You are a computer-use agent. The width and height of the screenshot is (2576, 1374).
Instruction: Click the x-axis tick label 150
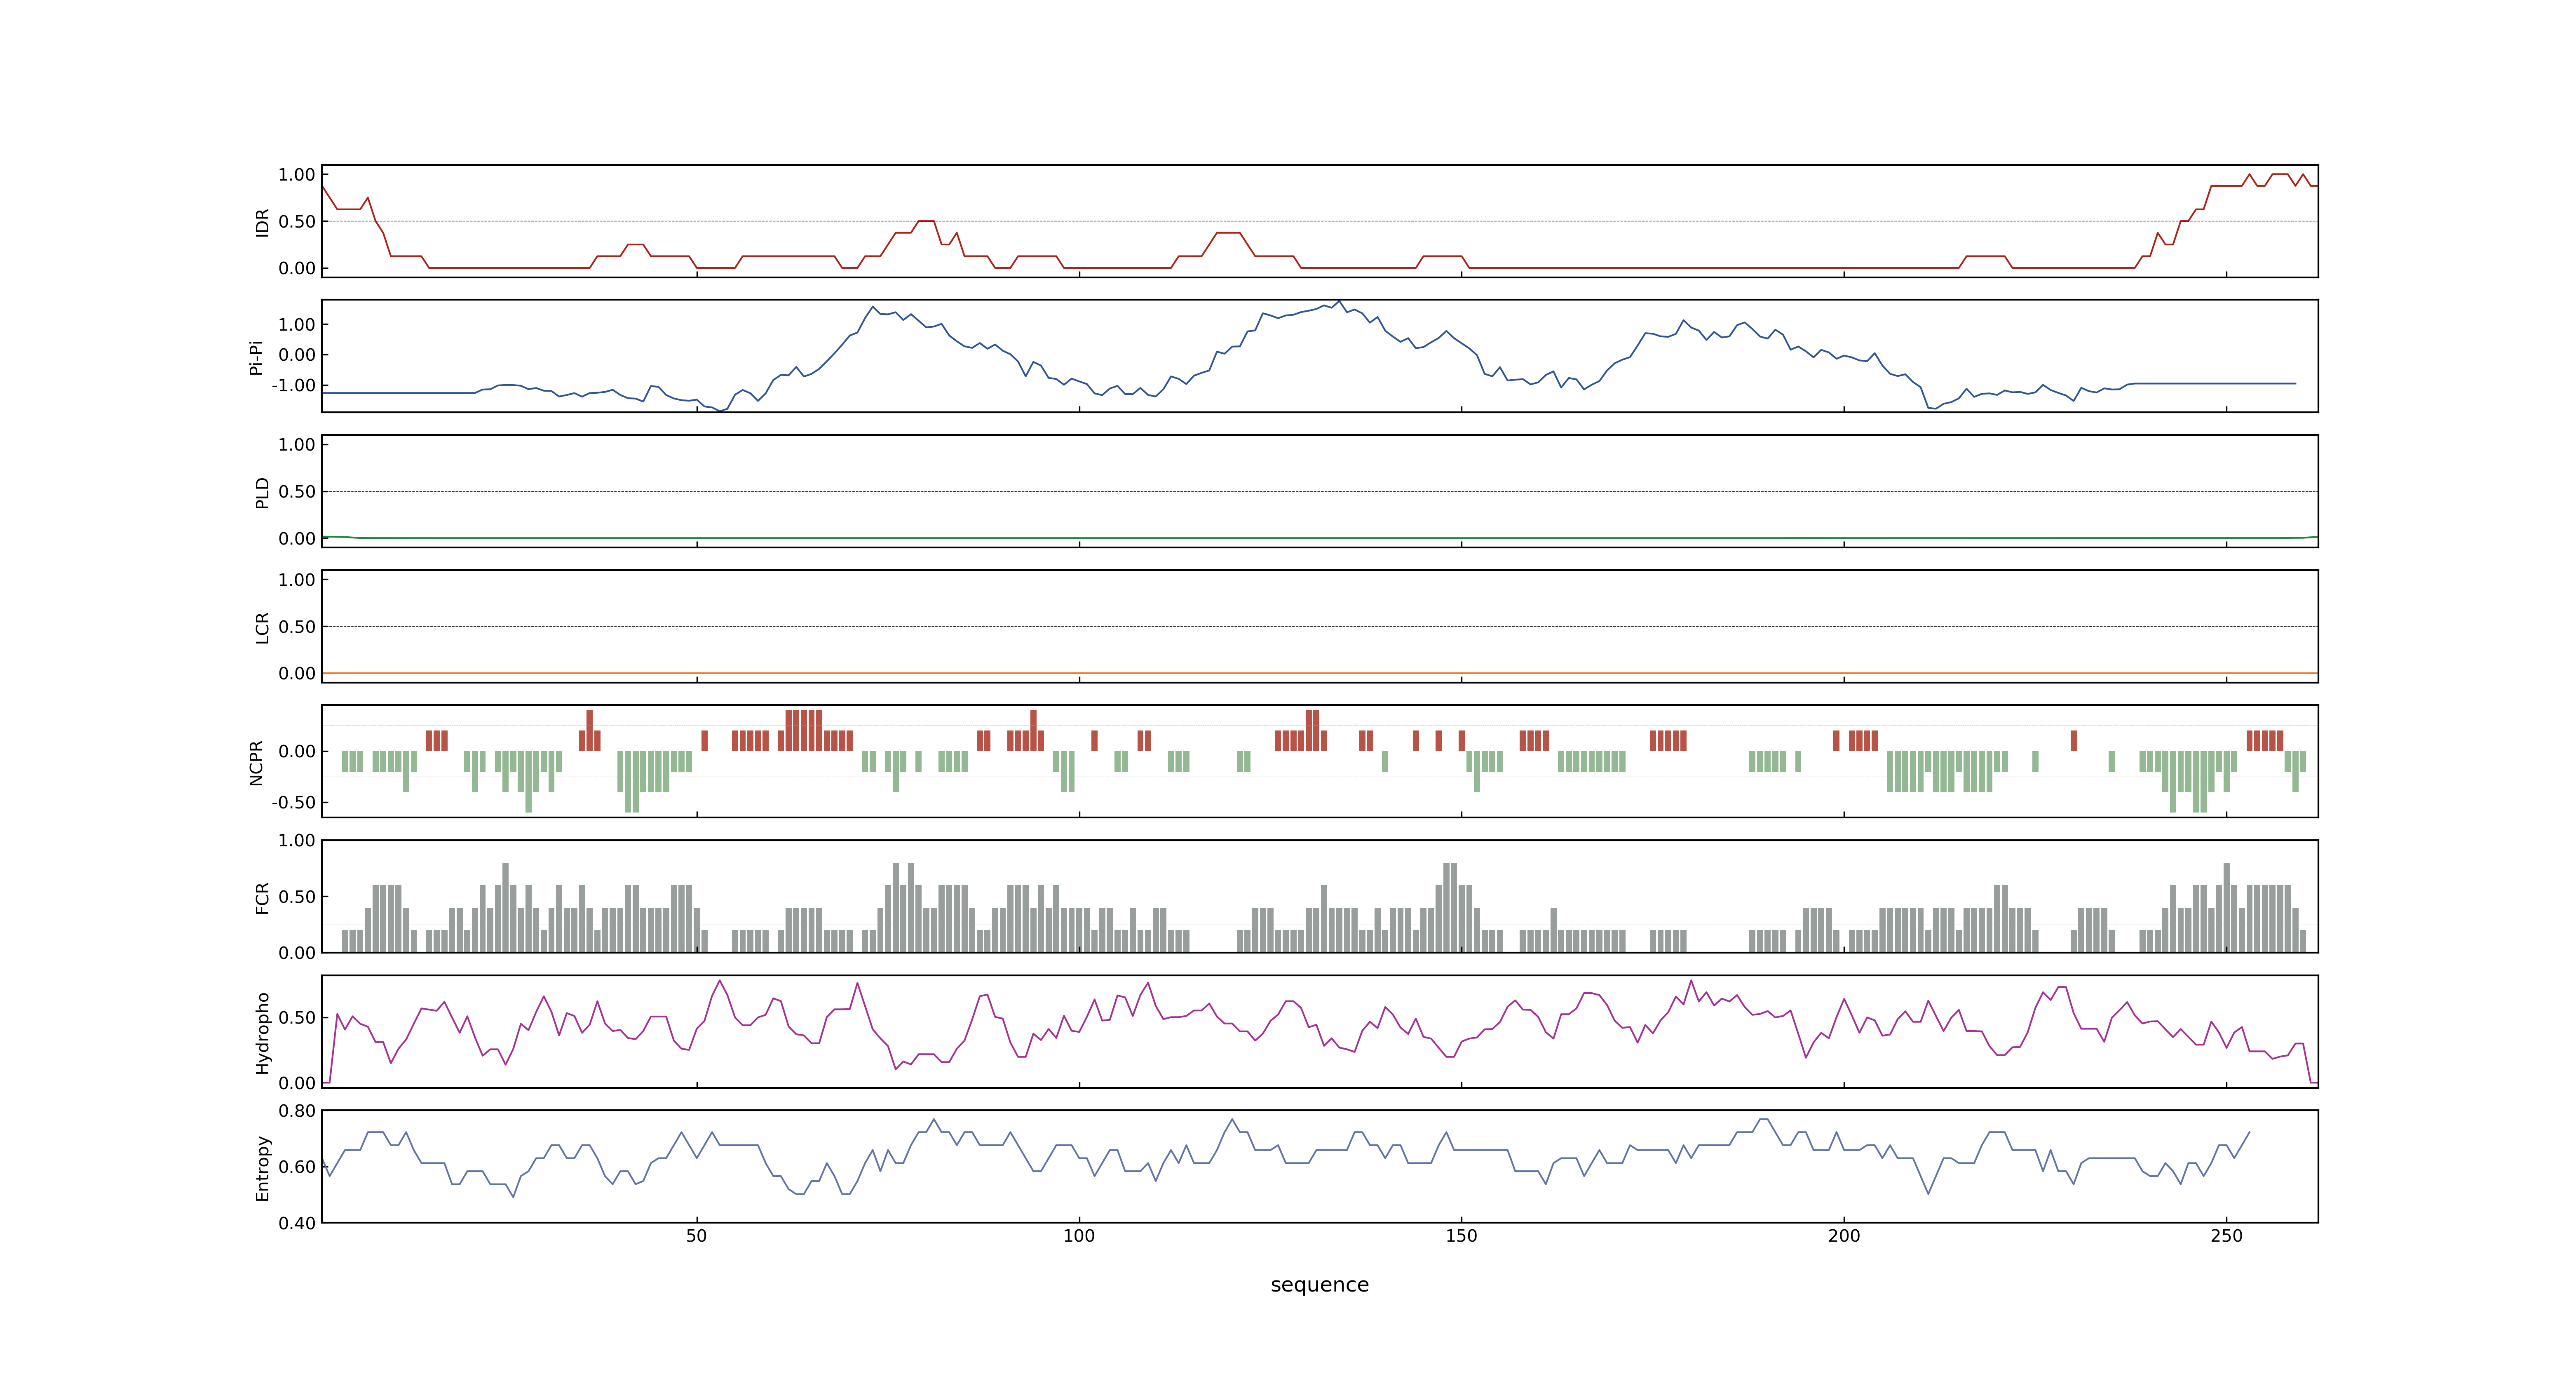[x=1461, y=1235]
